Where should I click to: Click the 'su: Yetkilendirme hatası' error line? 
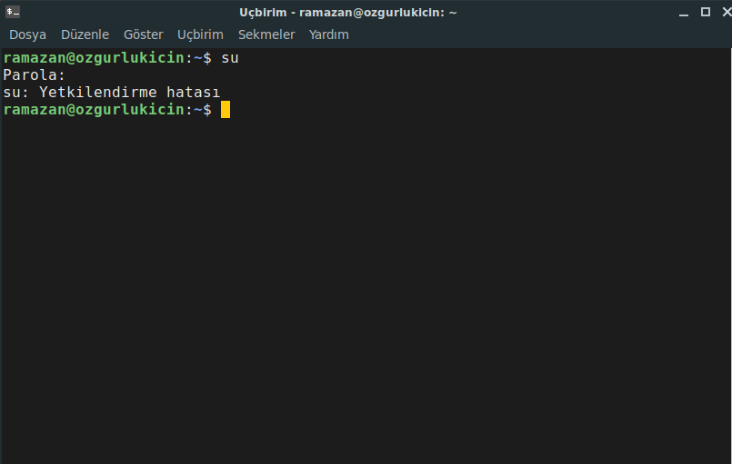pyautogui.click(x=111, y=93)
